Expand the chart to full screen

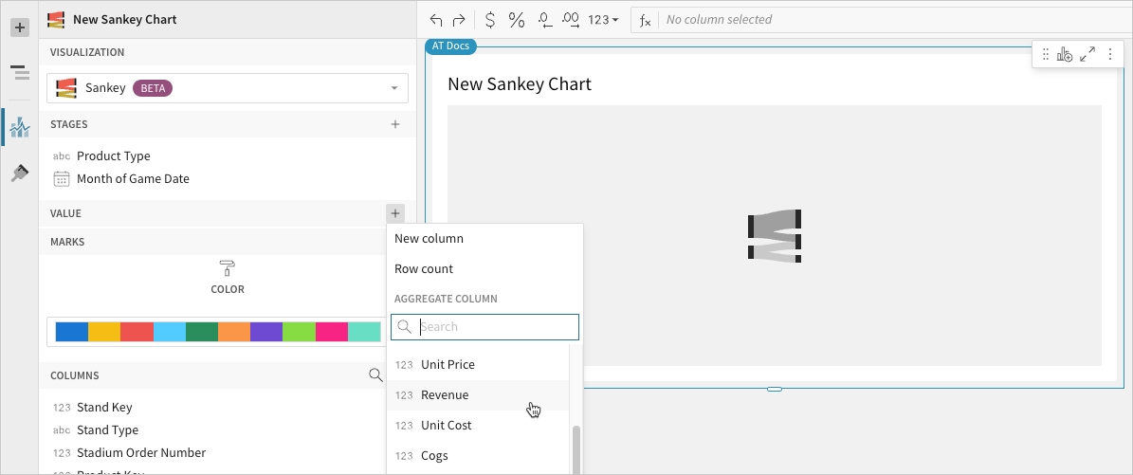[x=1087, y=55]
